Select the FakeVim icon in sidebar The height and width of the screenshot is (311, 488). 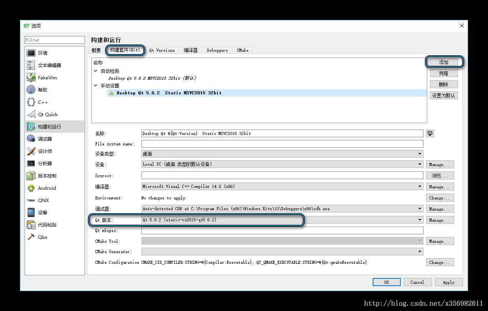click(x=31, y=77)
